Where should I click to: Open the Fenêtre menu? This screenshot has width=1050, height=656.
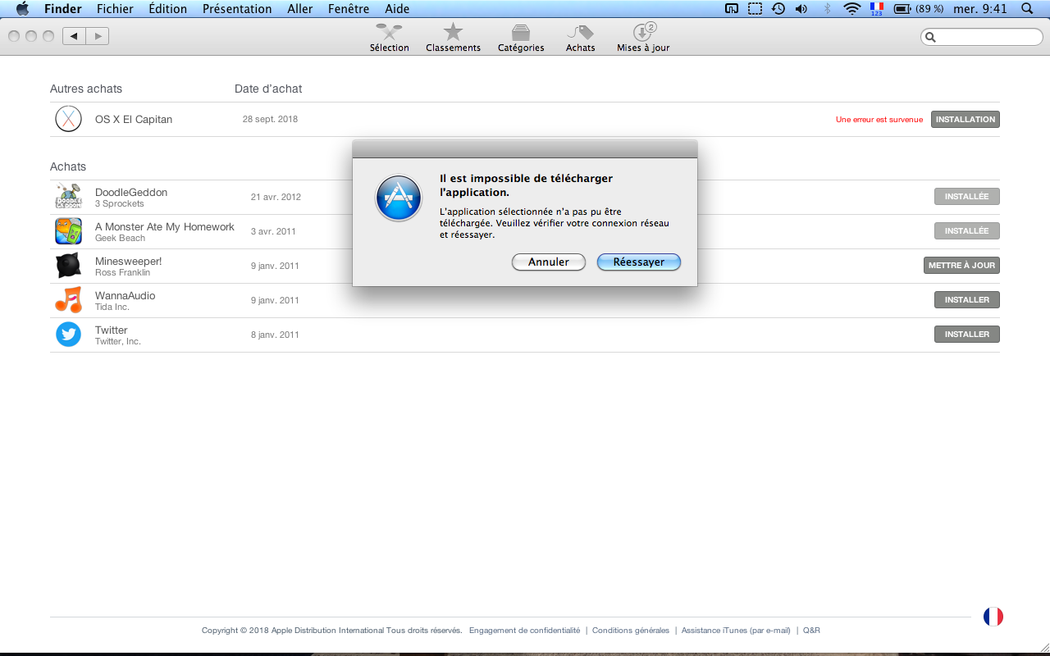(349, 9)
